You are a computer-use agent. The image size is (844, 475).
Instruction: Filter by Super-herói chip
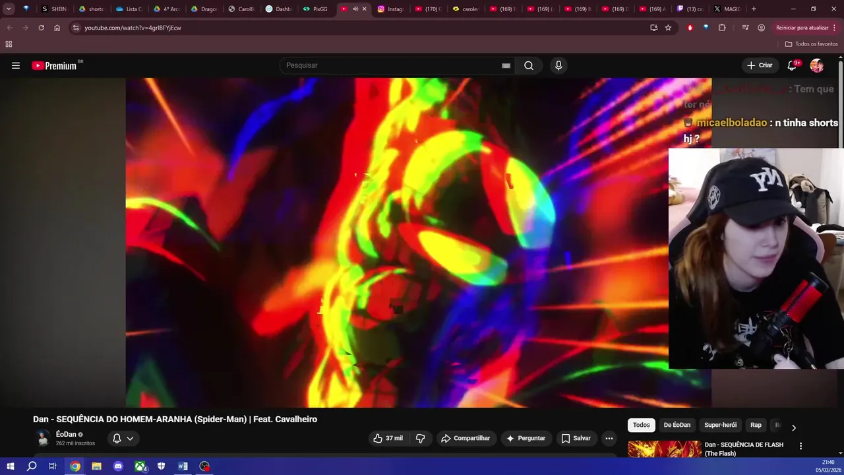[x=721, y=425]
